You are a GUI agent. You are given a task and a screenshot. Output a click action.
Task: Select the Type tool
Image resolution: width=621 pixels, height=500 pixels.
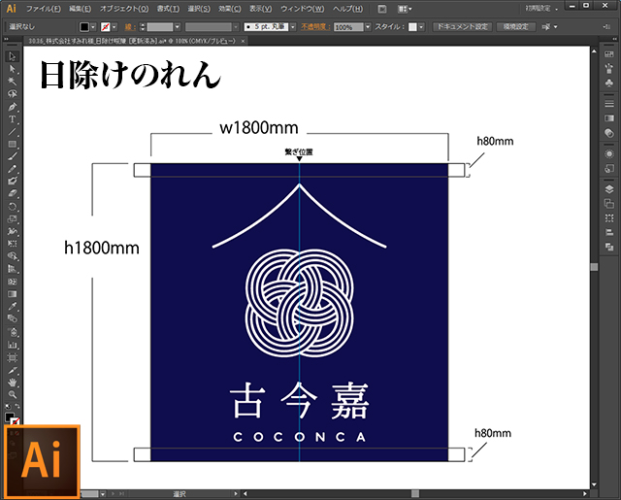(x=13, y=119)
